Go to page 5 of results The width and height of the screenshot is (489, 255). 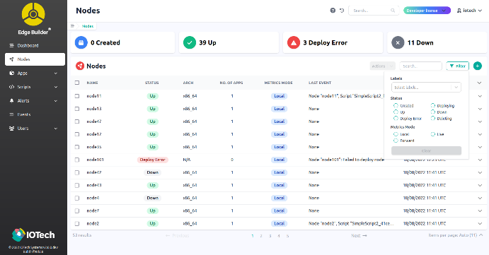point(287,236)
